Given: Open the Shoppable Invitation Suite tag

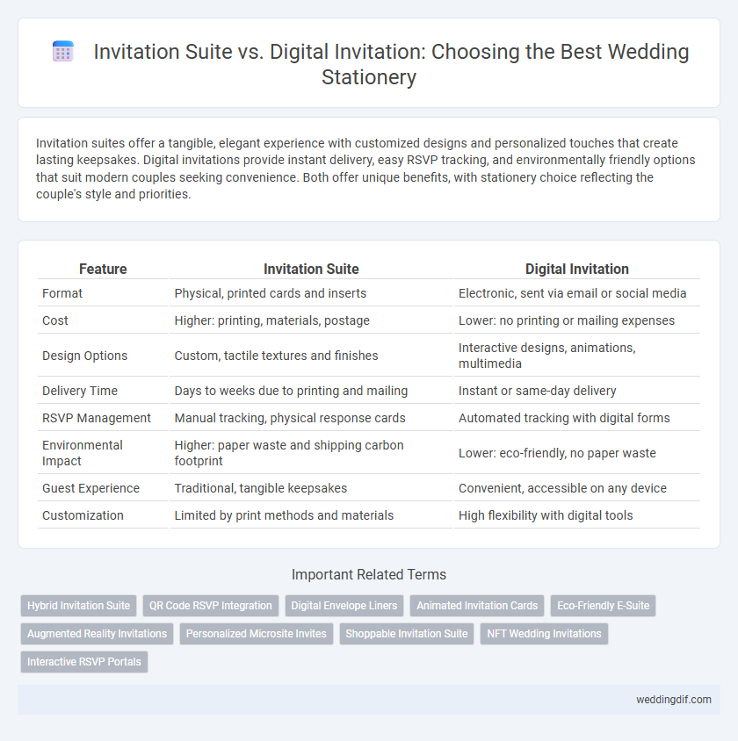Looking at the screenshot, I should coord(407,634).
